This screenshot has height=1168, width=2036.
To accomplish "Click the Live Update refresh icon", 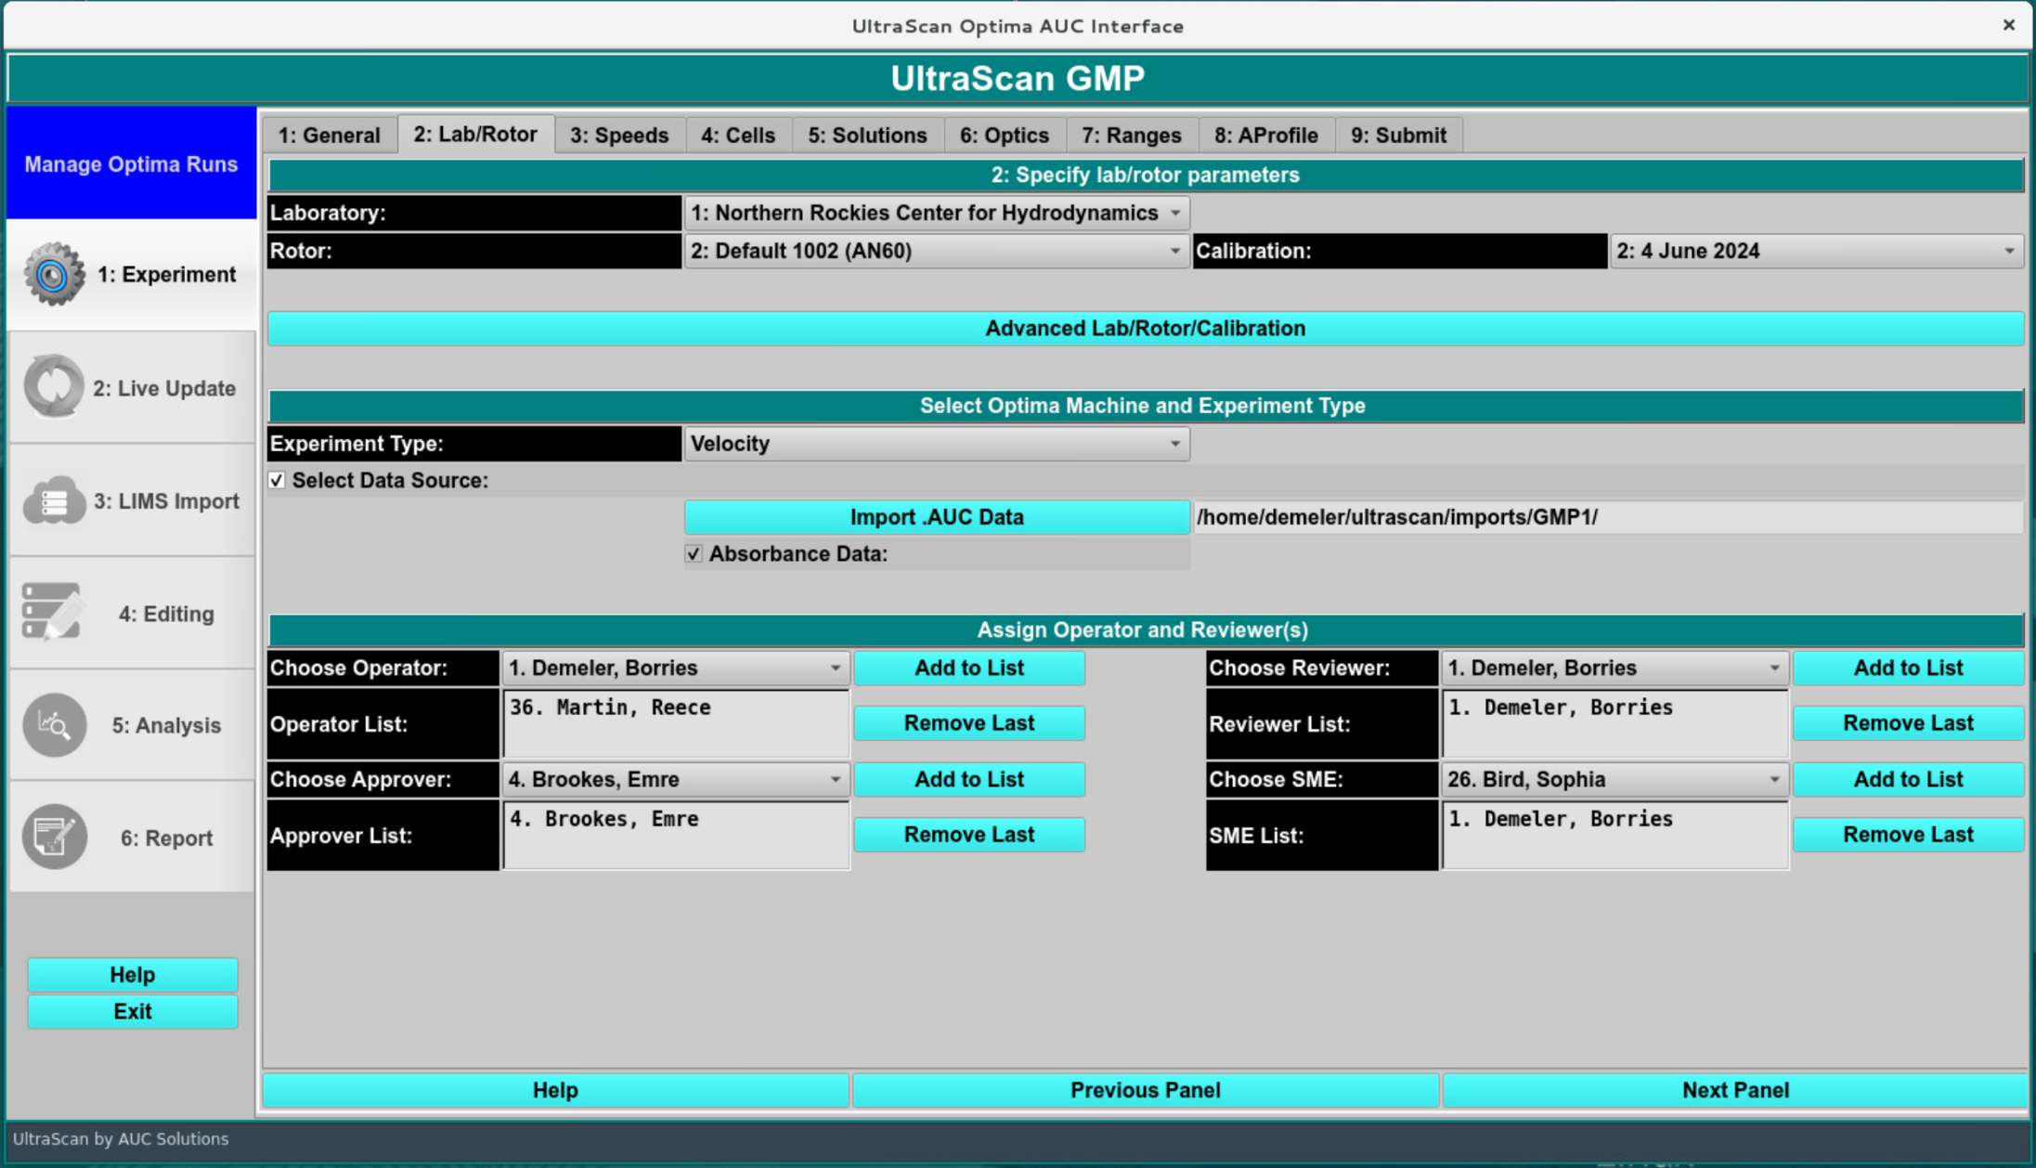I will [54, 387].
